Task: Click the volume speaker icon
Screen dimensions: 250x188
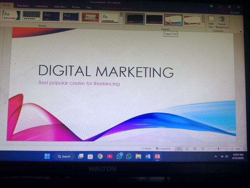Action: (x=227, y=157)
